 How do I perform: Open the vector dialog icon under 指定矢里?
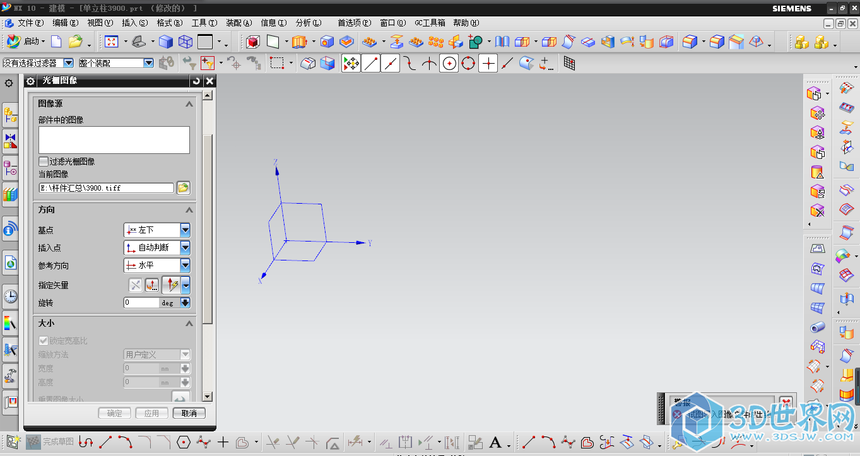click(x=152, y=285)
